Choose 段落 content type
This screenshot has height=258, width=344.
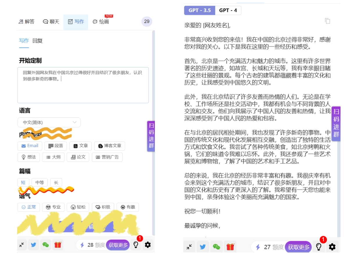point(56,146)
